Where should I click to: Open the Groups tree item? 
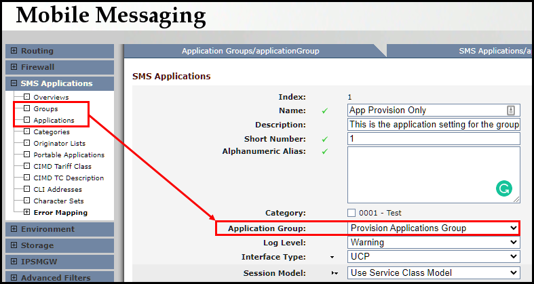click(x=45, y=109)
